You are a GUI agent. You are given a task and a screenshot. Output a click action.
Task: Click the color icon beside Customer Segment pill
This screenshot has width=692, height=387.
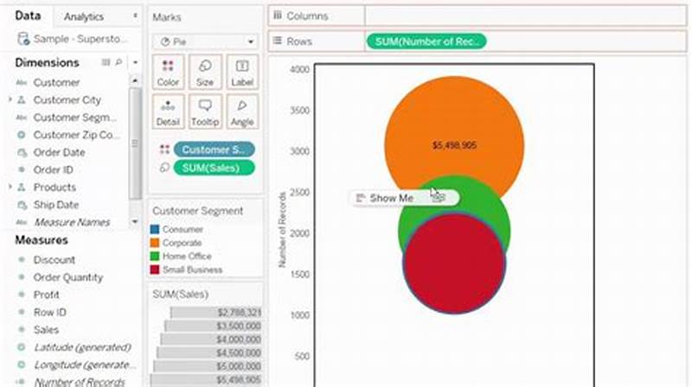pyautogui.click(x=164, y=149)
